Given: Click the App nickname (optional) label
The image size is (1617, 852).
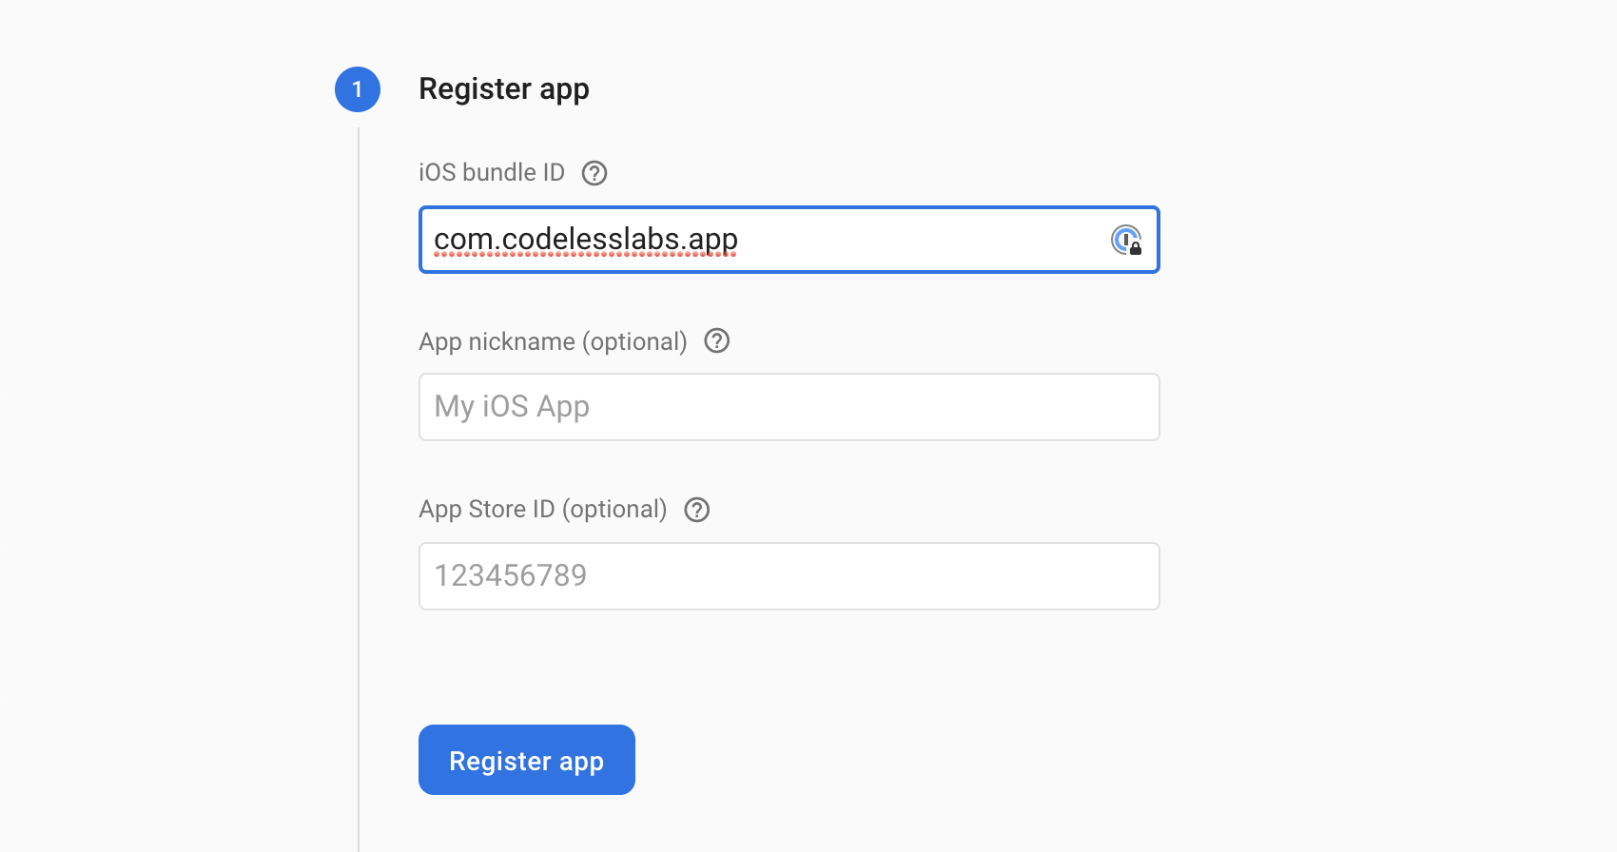Looking at the screenshot, I should [553, 341].
